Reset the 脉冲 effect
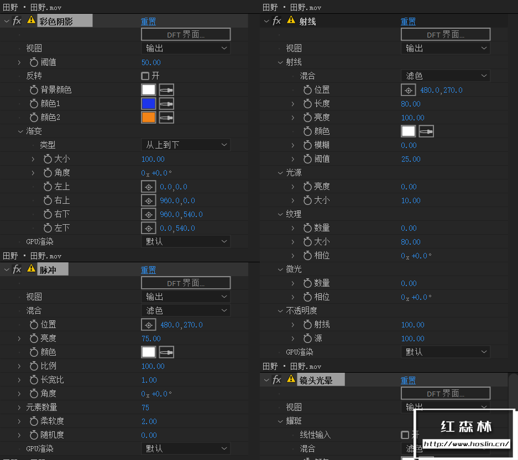Viewport: 518px width, 460px height. [148, 270]
